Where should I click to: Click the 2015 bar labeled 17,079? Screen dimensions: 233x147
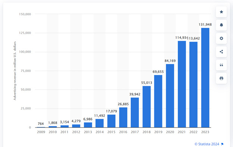click(x=111, y=121)
